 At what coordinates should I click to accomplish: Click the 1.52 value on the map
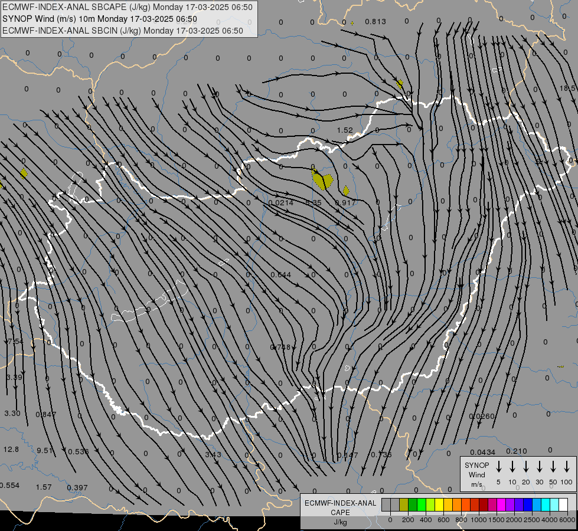pyautogui.click(x=345, y=130)
